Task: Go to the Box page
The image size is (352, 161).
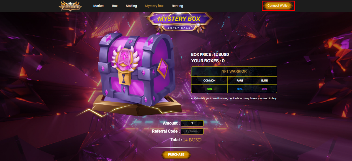Action: (115, 6)
